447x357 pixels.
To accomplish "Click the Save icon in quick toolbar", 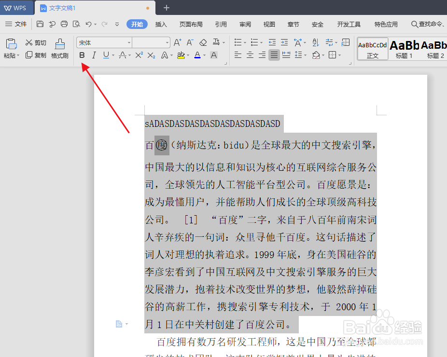I will tap(40, 24).
